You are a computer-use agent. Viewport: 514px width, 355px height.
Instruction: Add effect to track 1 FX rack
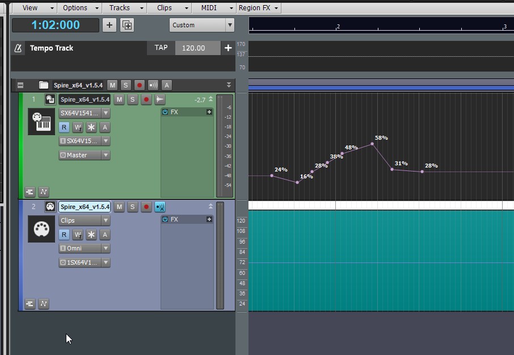click(x=209, y=112)
